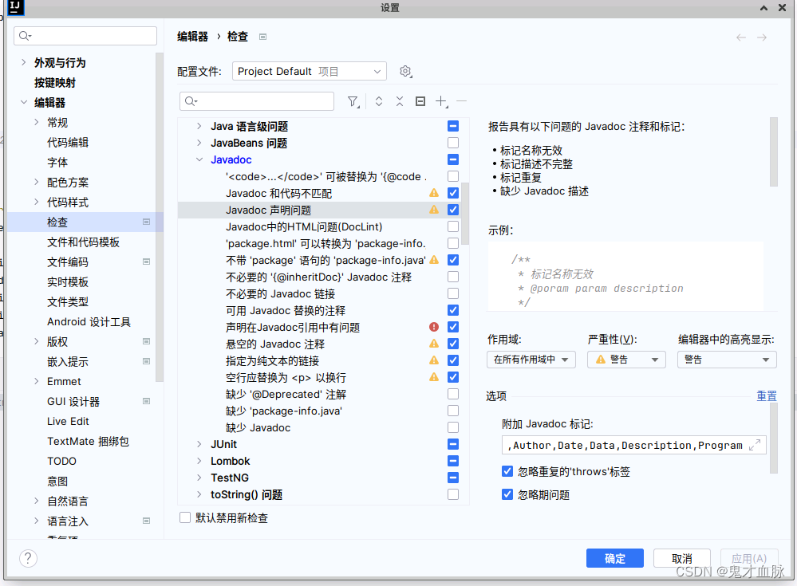Open the inspection filter funnel icon
Viewport: 797px width, 586px height.
coord(353,101)
